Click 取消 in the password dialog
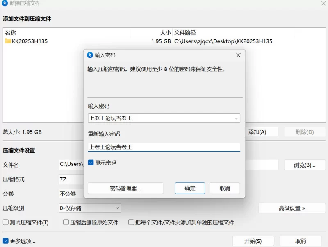Screen dimensions: 328x247 [225, 188]
